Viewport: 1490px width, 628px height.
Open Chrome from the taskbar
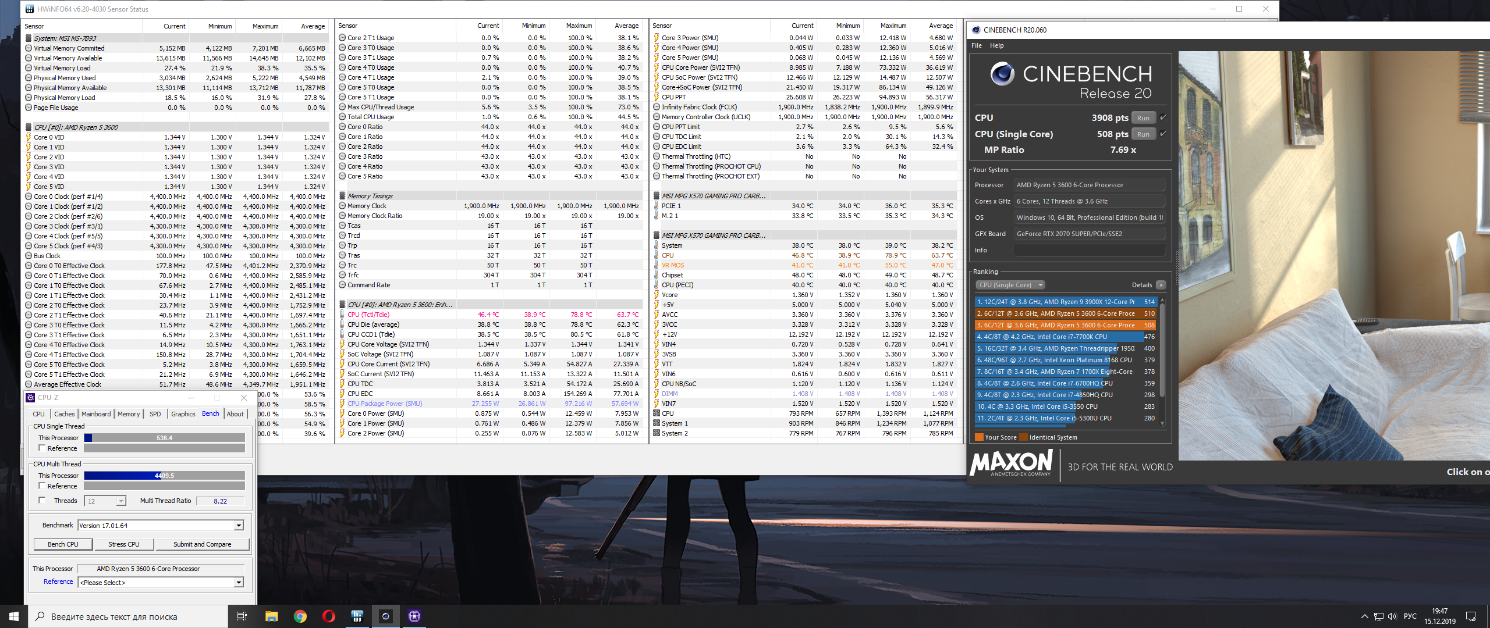300,616
